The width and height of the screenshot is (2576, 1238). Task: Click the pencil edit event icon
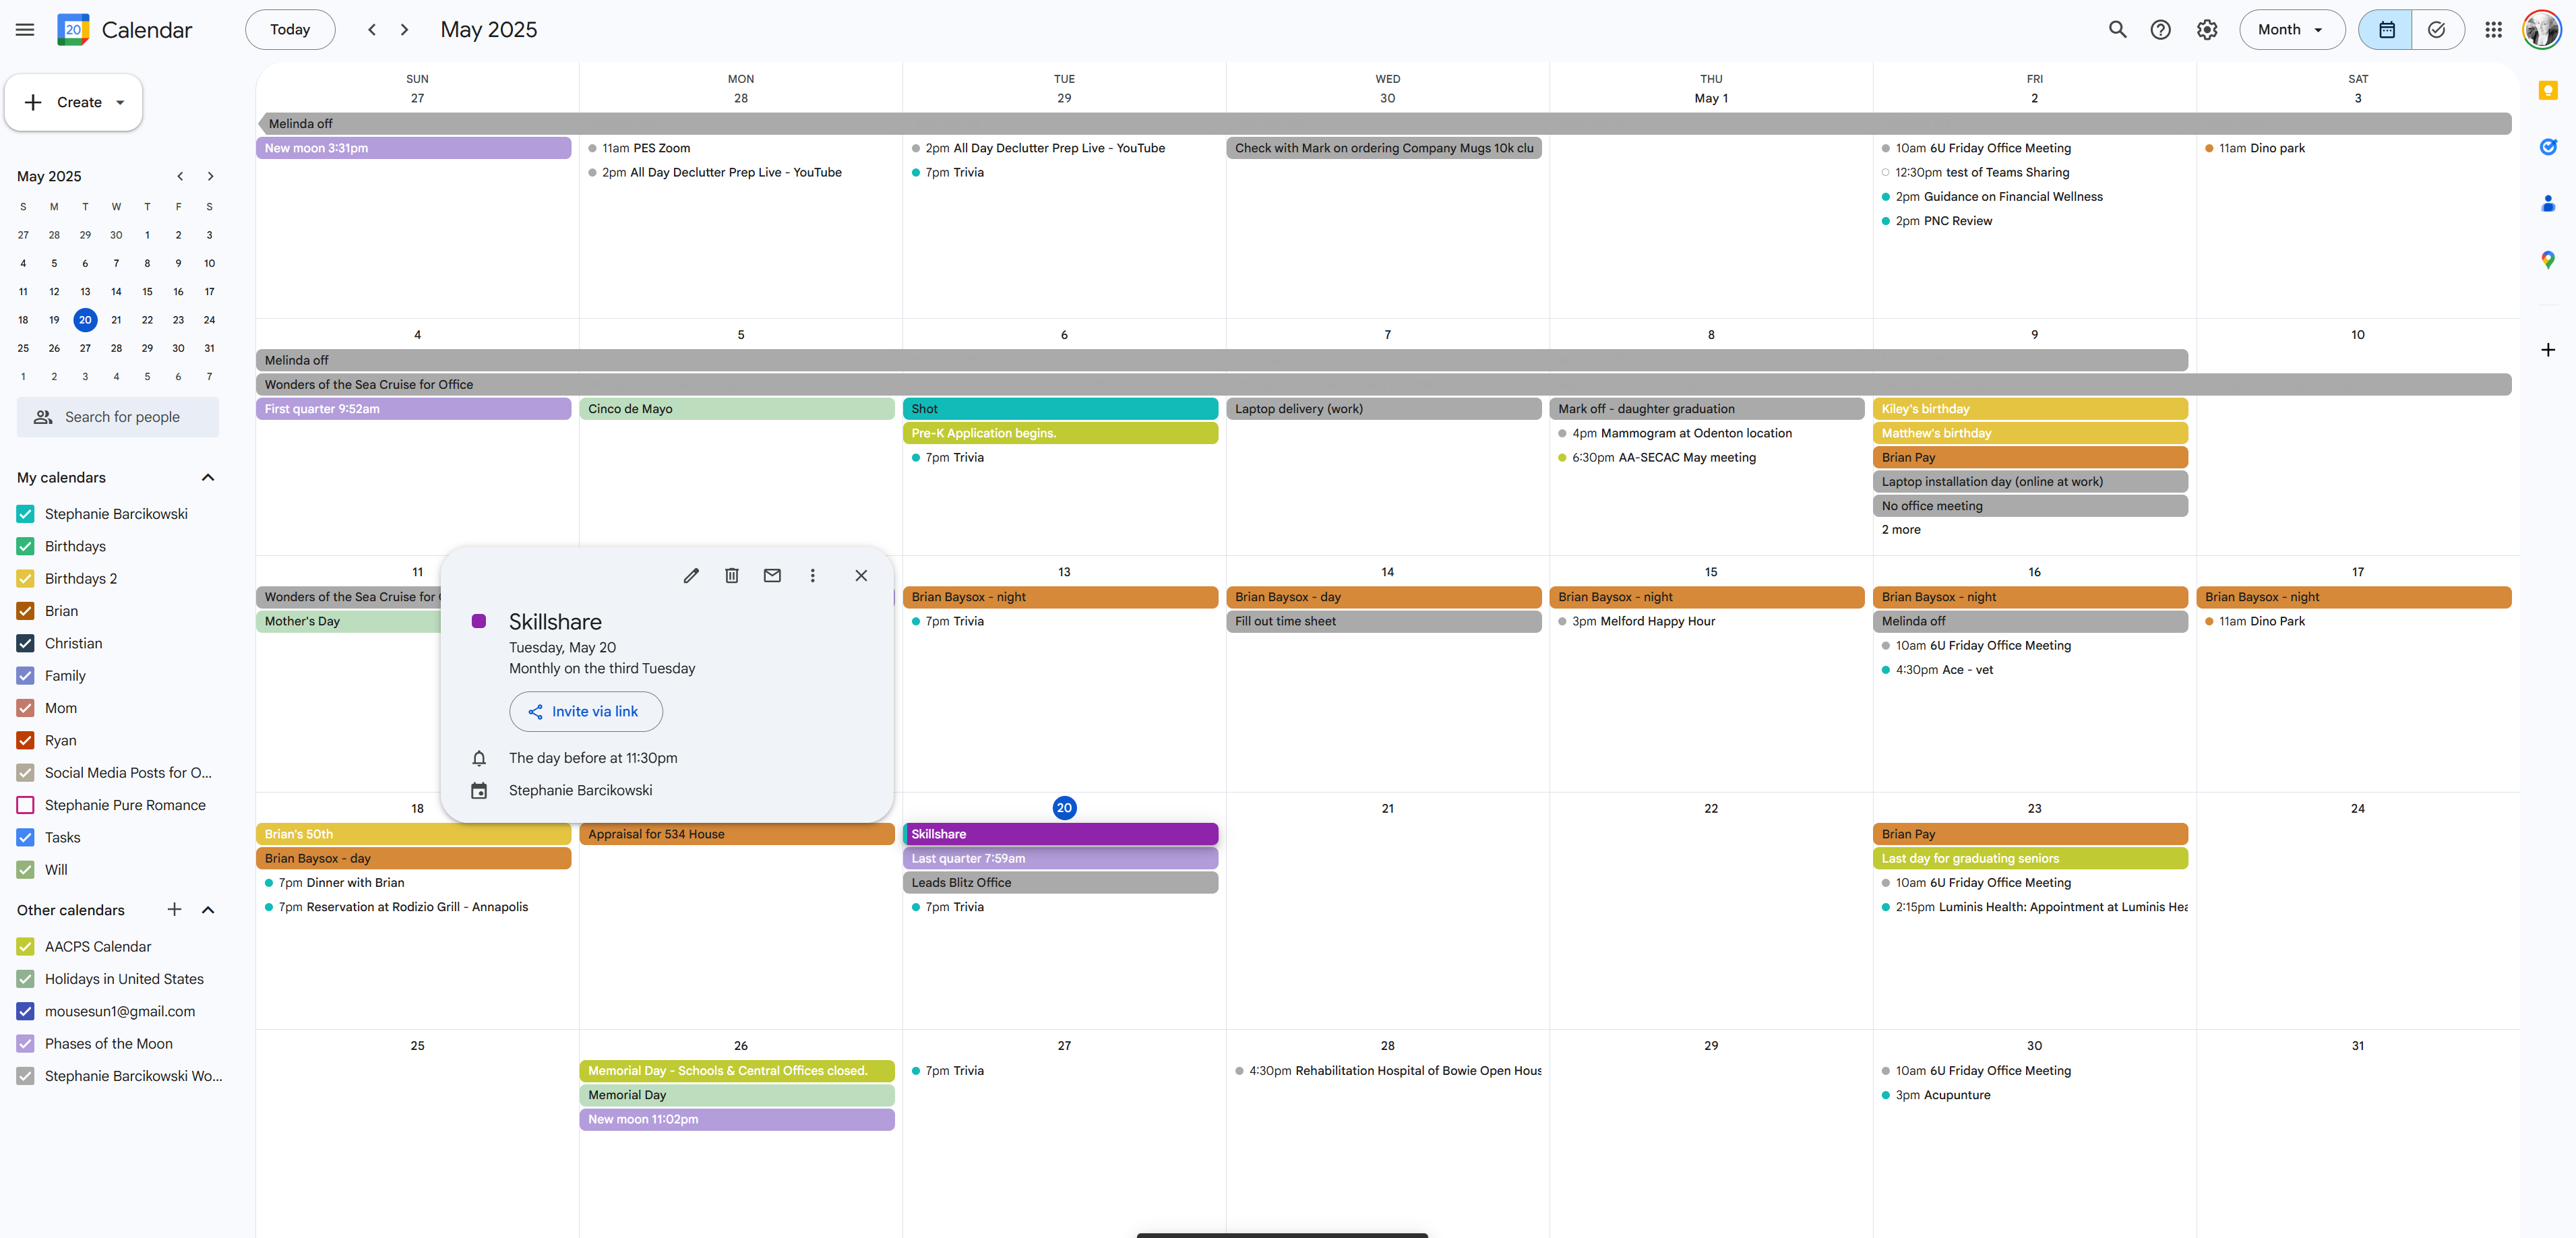click(x=691, y=575)
